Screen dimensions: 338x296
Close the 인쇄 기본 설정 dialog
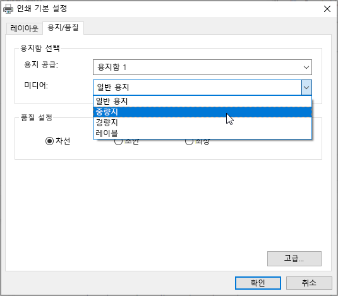327,9
